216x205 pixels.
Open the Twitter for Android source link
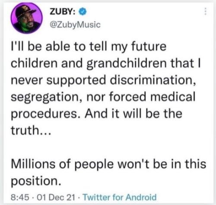click(x=120, y=197)
